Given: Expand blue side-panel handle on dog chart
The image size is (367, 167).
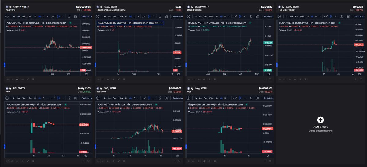Looking at the screenshot, I should (x=186, y=146).
